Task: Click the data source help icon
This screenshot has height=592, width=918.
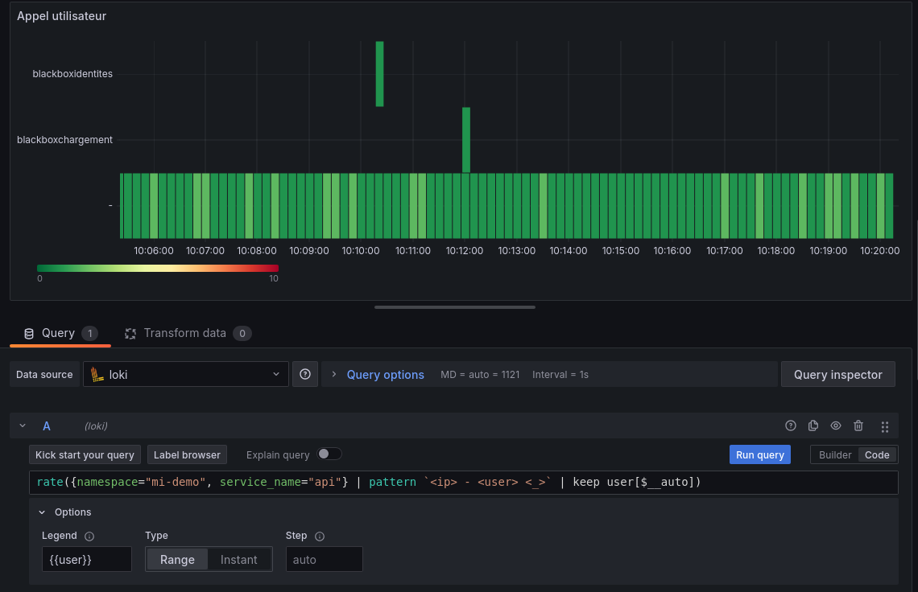Action: (x=305, y=374)
